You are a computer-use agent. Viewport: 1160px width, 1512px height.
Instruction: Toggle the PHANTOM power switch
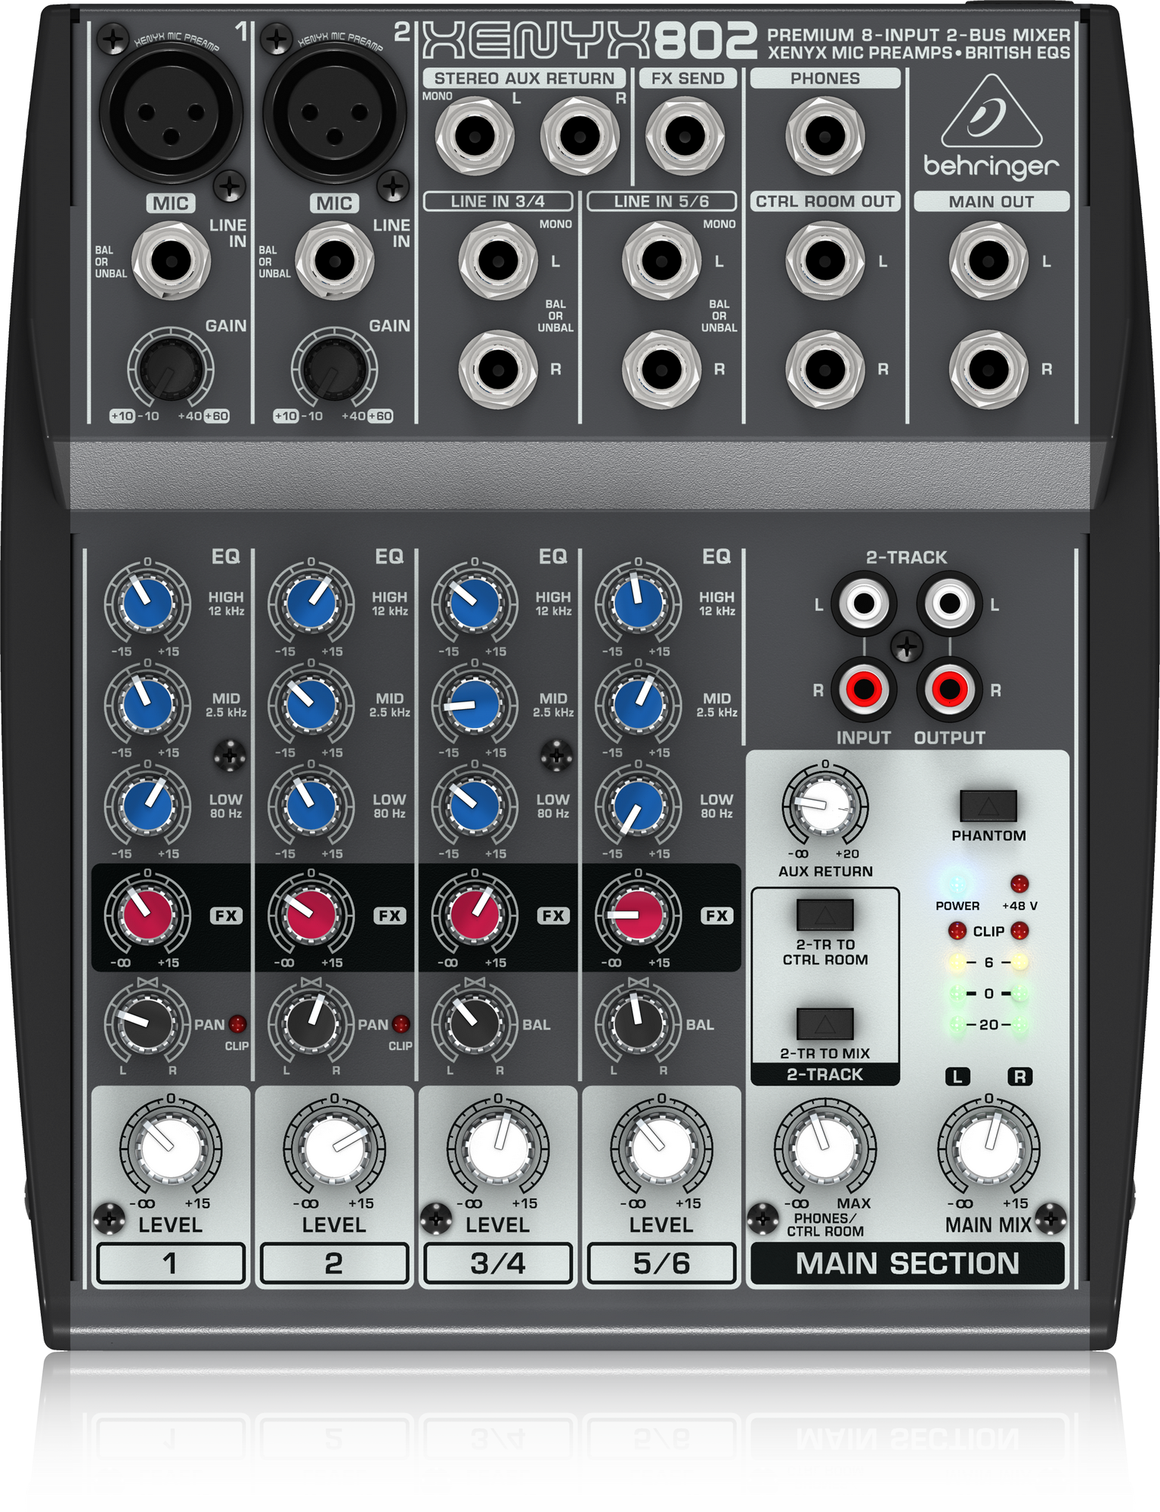click(988, 806)
